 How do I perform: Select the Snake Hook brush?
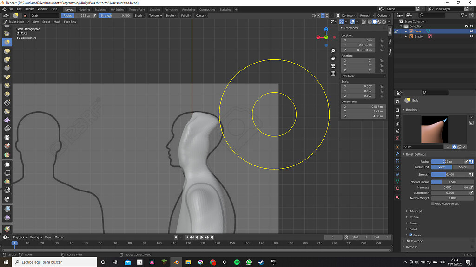[x=7, y=59]
